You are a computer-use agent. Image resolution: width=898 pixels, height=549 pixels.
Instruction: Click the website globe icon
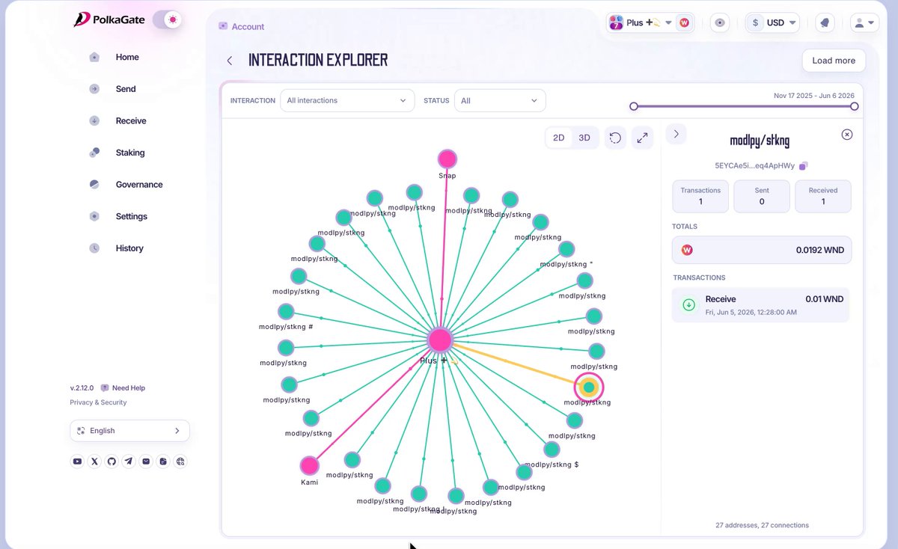click(x=180, y=461)
